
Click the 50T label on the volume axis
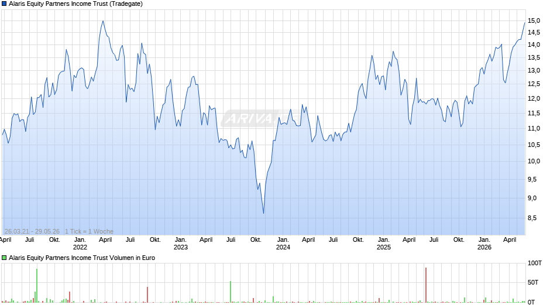click(533, 282)
